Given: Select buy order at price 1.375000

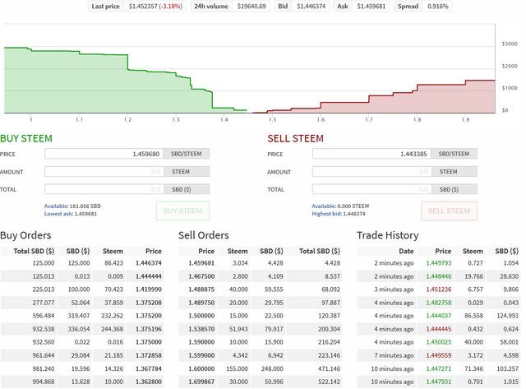Looking at the screenshot, I should click(x=82, y=342).
